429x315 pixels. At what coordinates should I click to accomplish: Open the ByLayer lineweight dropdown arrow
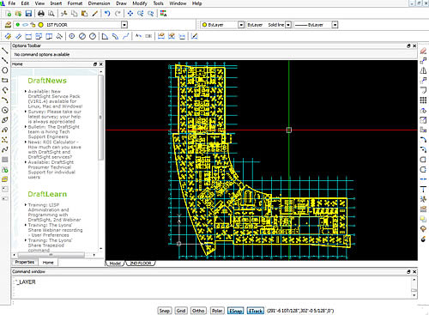tap(335, 25)
